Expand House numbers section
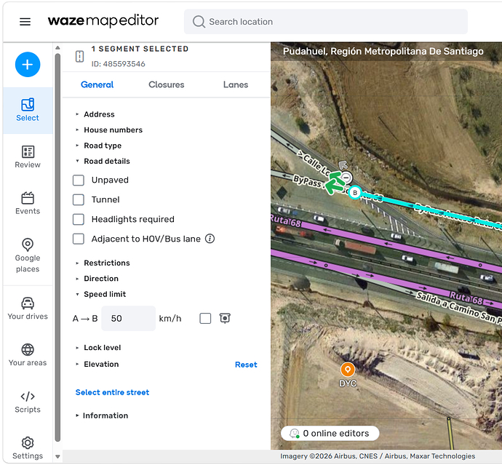 (113, 130)
